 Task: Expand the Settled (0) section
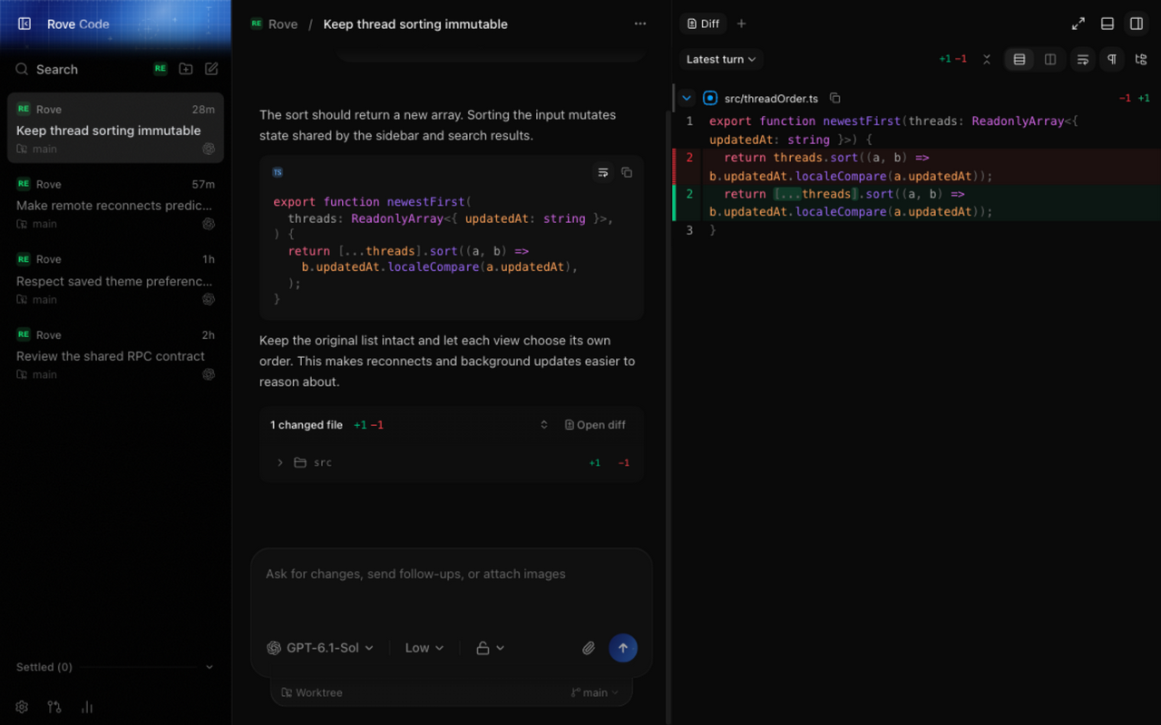coord(116,667)
